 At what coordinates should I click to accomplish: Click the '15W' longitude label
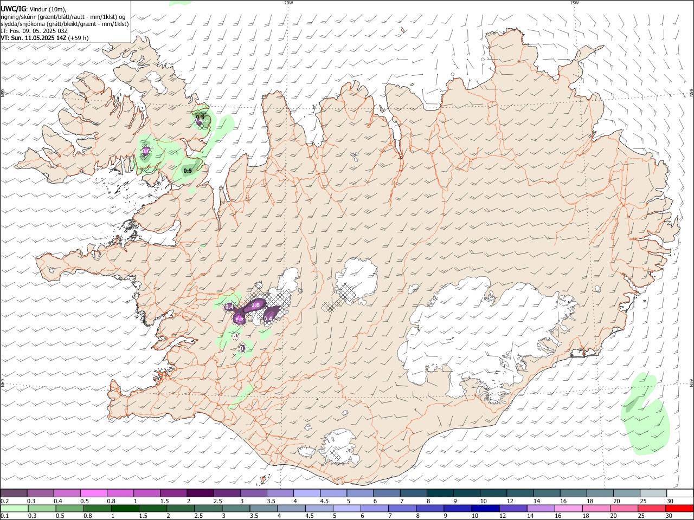tap(574, 3)
